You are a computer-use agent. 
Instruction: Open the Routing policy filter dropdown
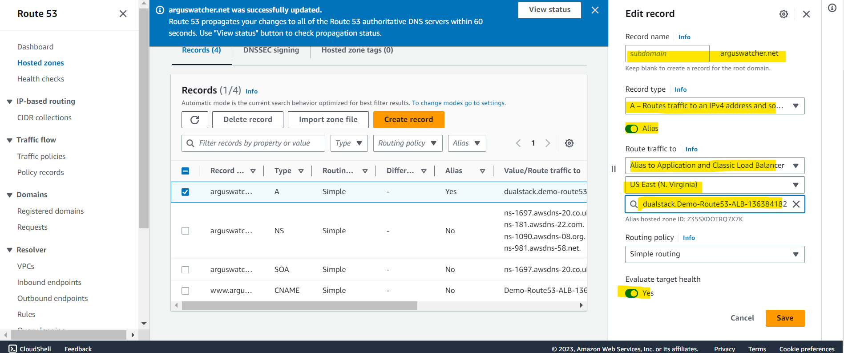tap(408, 143)
